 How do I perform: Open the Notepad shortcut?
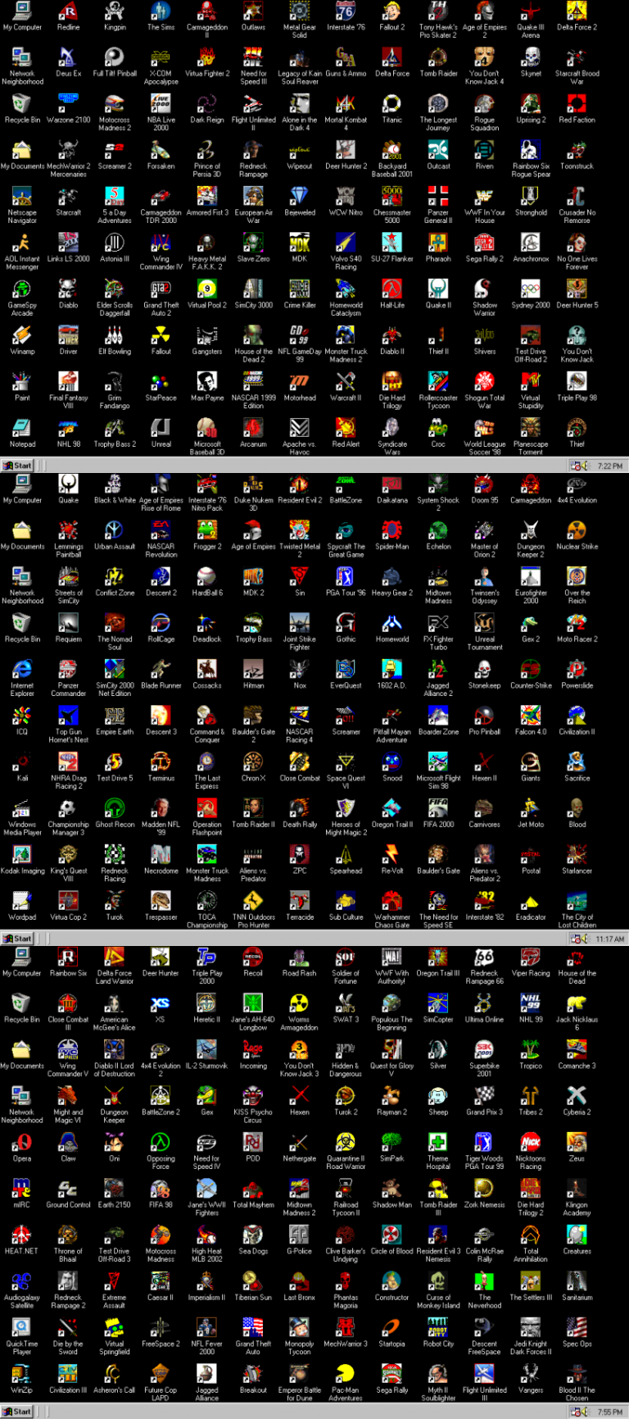[22, 427]
